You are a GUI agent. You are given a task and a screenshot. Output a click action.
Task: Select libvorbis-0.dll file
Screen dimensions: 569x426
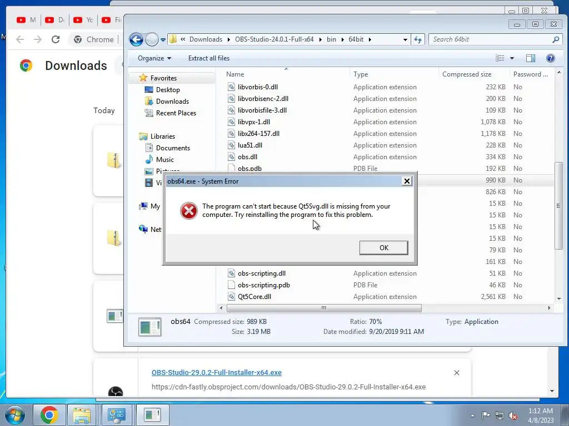pyautogui.click(x=258, y=87)
